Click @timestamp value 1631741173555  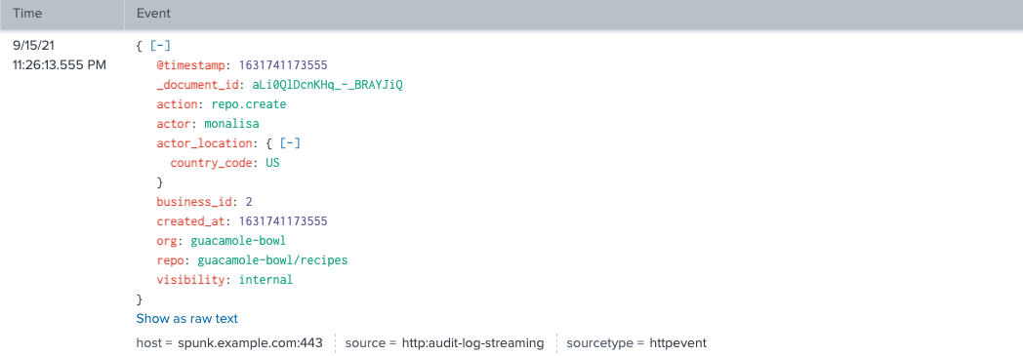click(283, 66)
